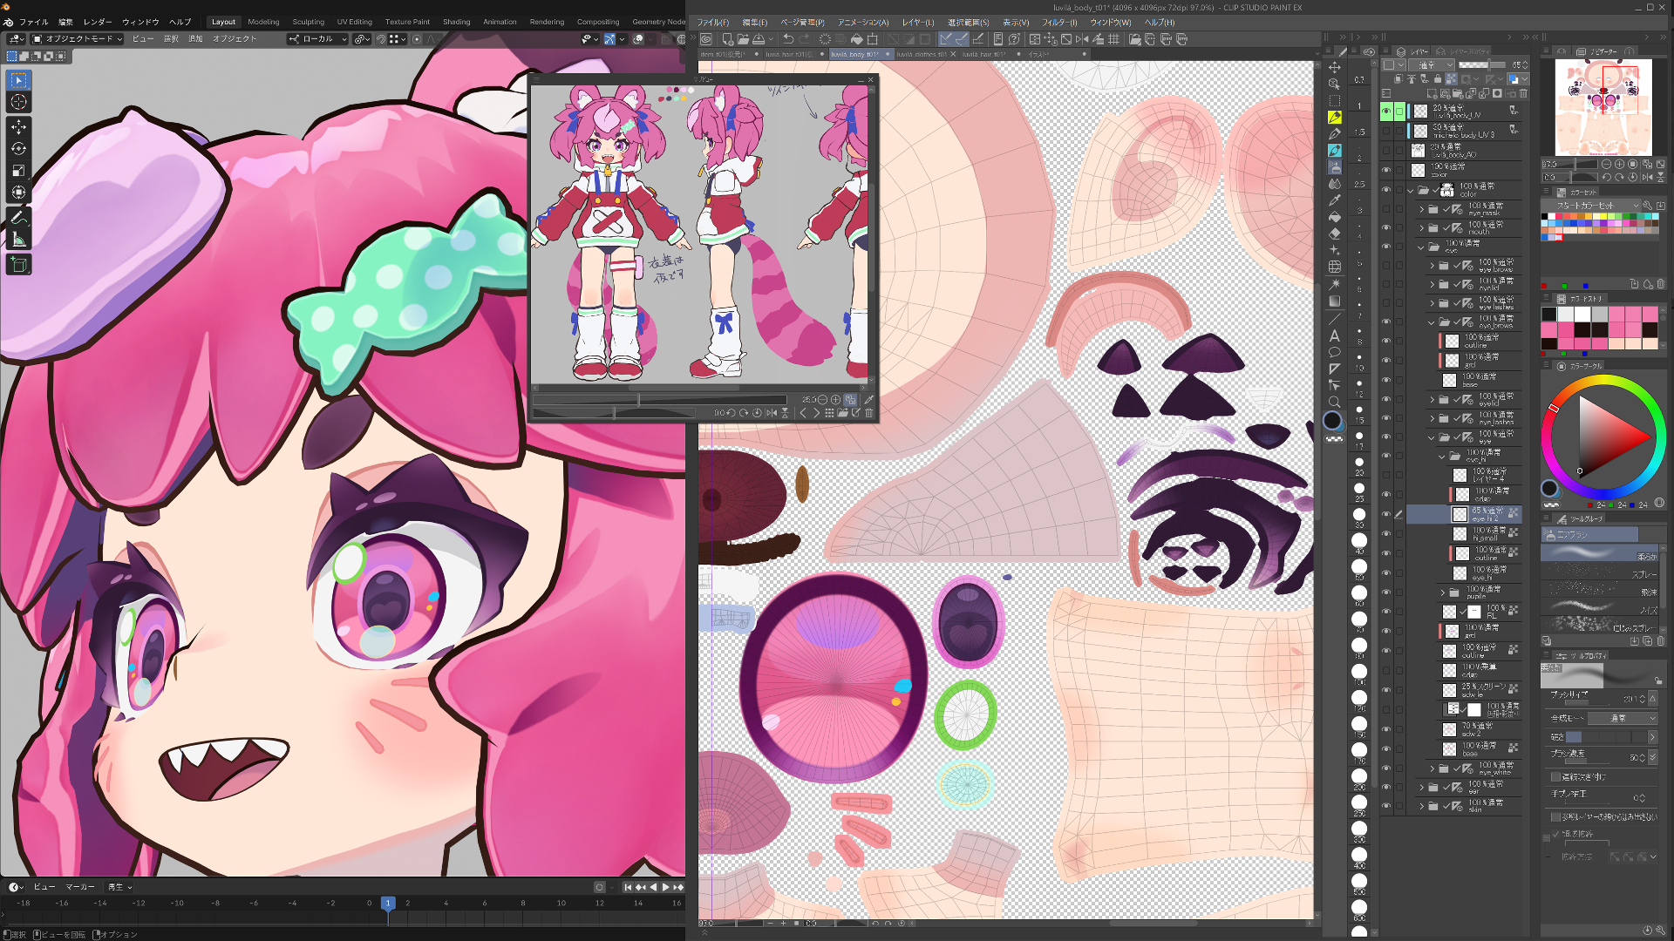Select Blender's Select Box tool
This screenshot has width=1674, height=941.
pos(18,80)
